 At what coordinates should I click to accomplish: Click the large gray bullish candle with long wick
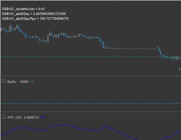click(x=48, y=38)
